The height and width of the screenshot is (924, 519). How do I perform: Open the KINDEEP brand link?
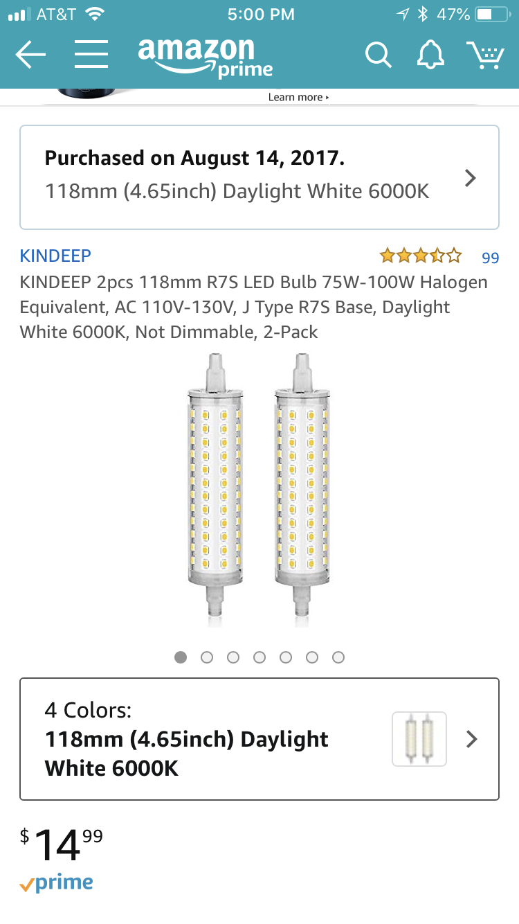[x=55, y=256]
